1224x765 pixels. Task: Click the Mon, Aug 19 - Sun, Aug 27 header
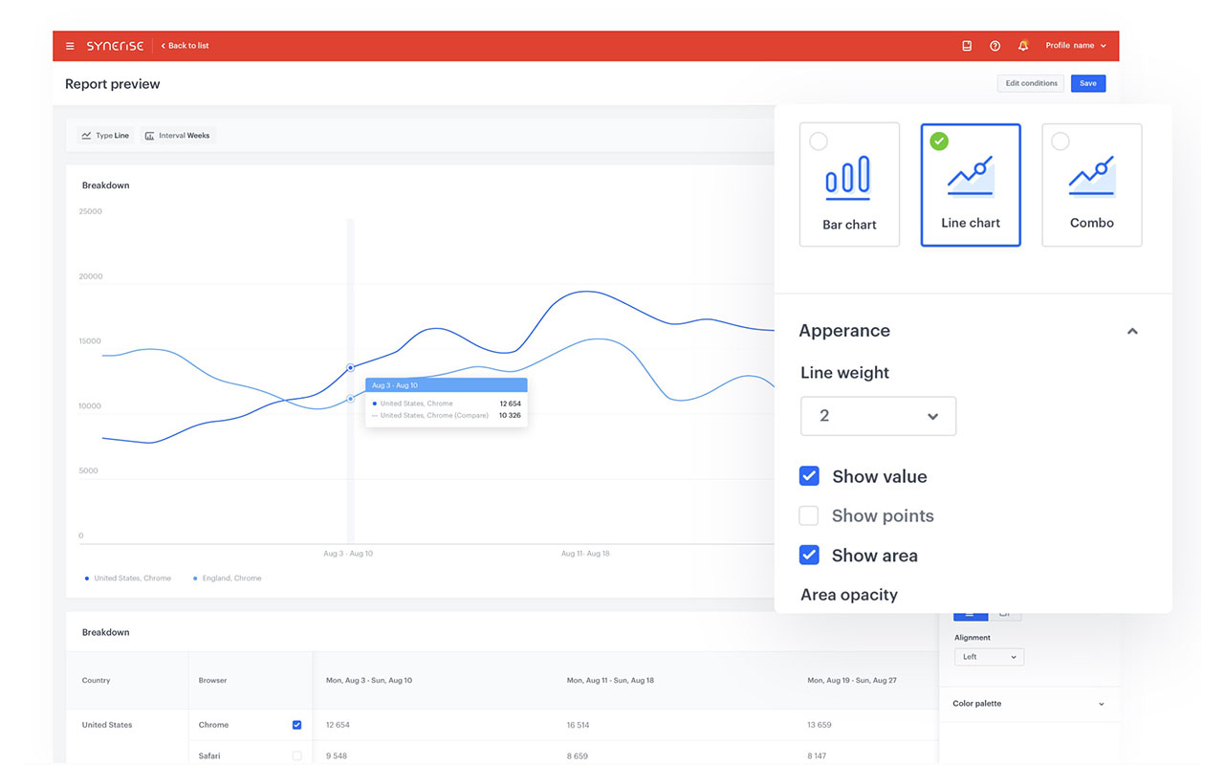click(x=852, y=681)
